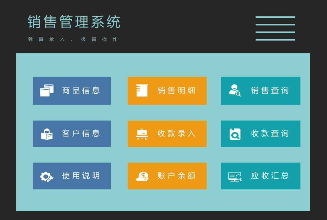Open the 客户信息 text button
The image size is (327, 220).
pyautogui.click(x=81, y=133)
